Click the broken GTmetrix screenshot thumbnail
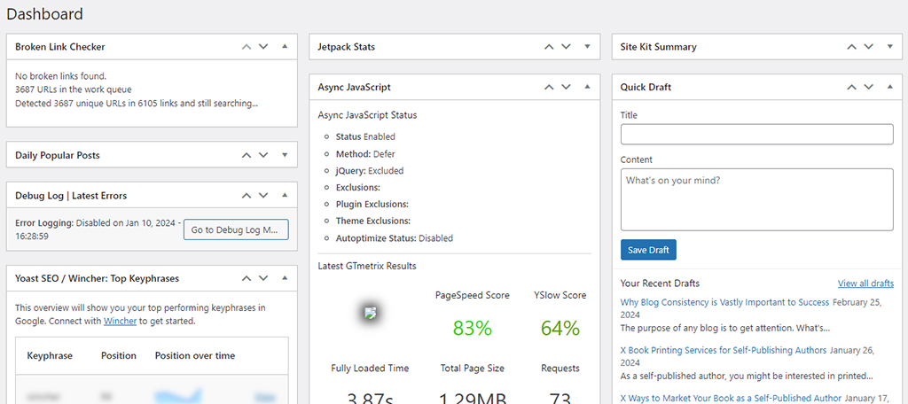Image resolution: width=908 pixels, height=404 pixels. click(371, 313)
